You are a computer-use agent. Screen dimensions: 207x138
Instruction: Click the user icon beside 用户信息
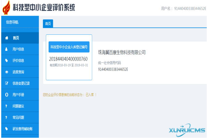pos(6,49)
